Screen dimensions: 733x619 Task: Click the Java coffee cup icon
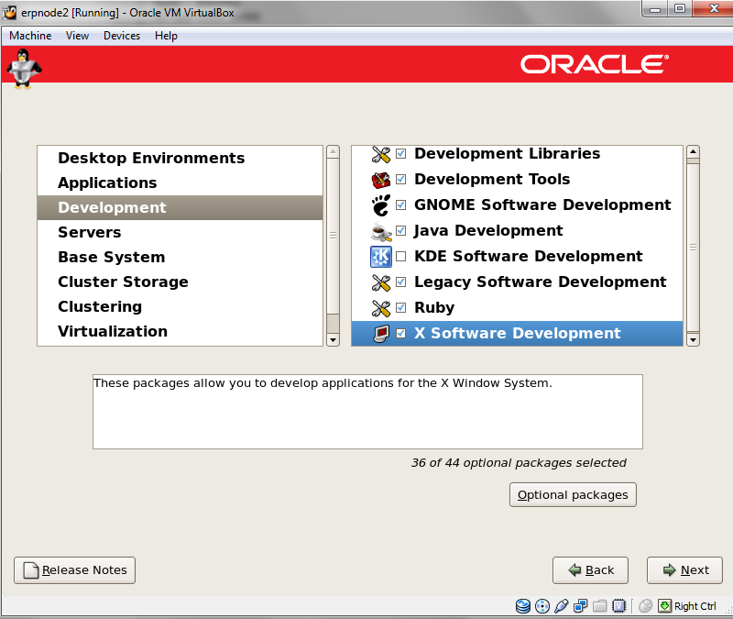tap(381, 231)
